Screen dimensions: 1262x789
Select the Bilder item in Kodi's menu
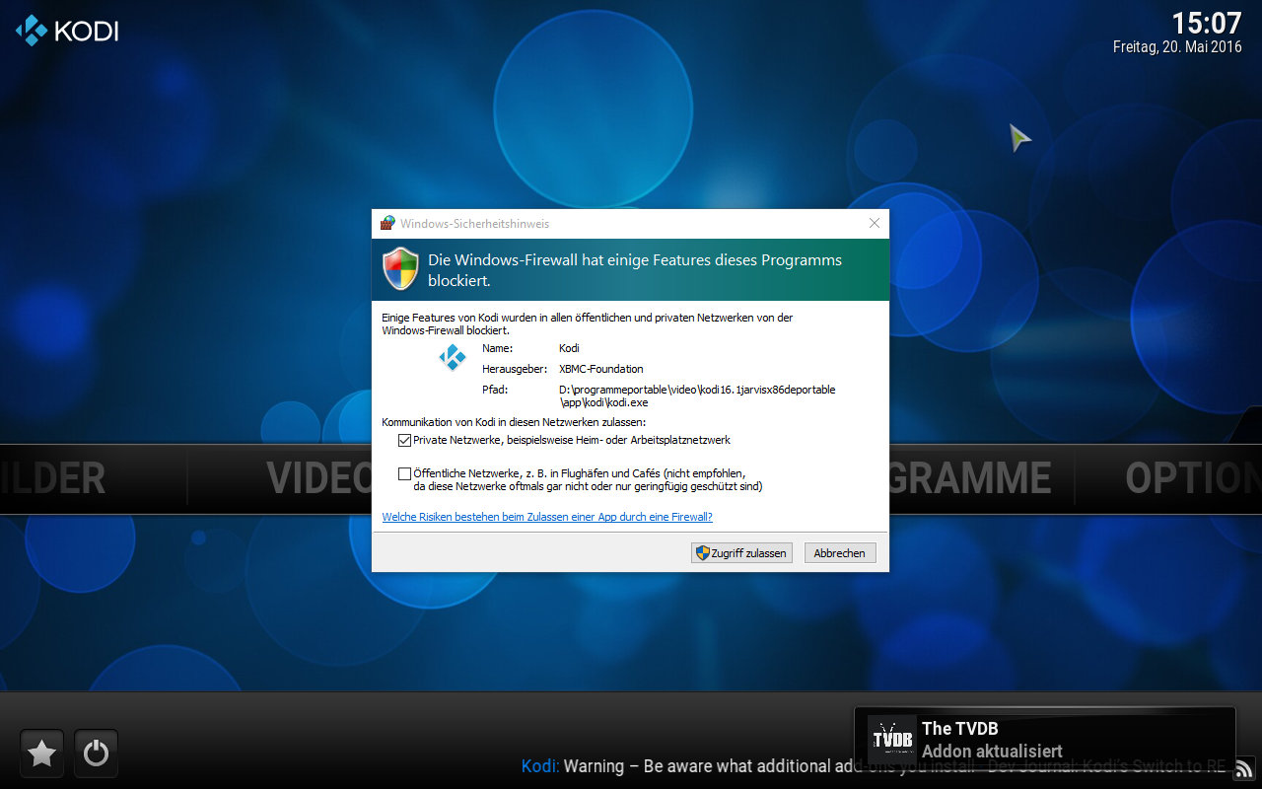(53, 478)
